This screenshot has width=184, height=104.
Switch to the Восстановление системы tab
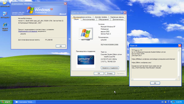point(82,17)
